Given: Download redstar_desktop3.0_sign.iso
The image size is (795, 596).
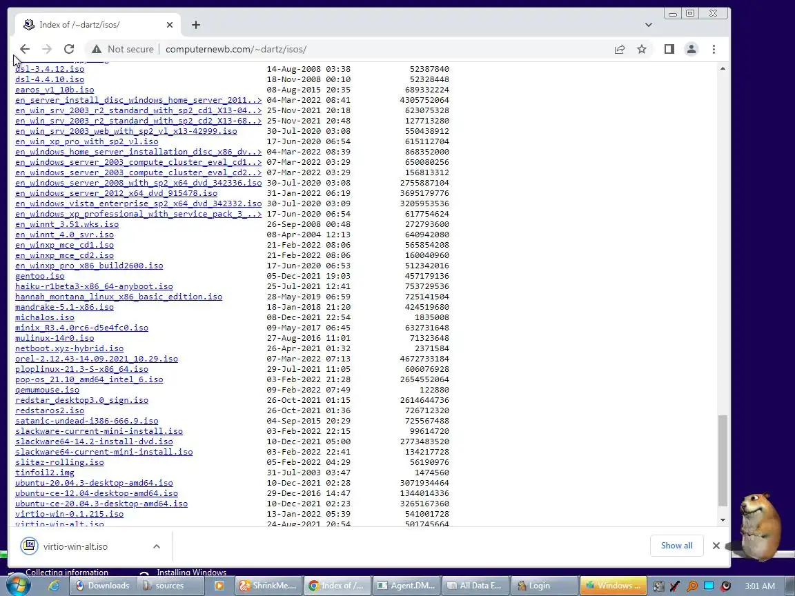Looking at the screenshot, I should (81, 400).
